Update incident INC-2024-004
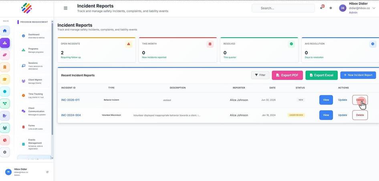Image resolution: width=379 pixels, height=181 pixels. coord(343,115)
